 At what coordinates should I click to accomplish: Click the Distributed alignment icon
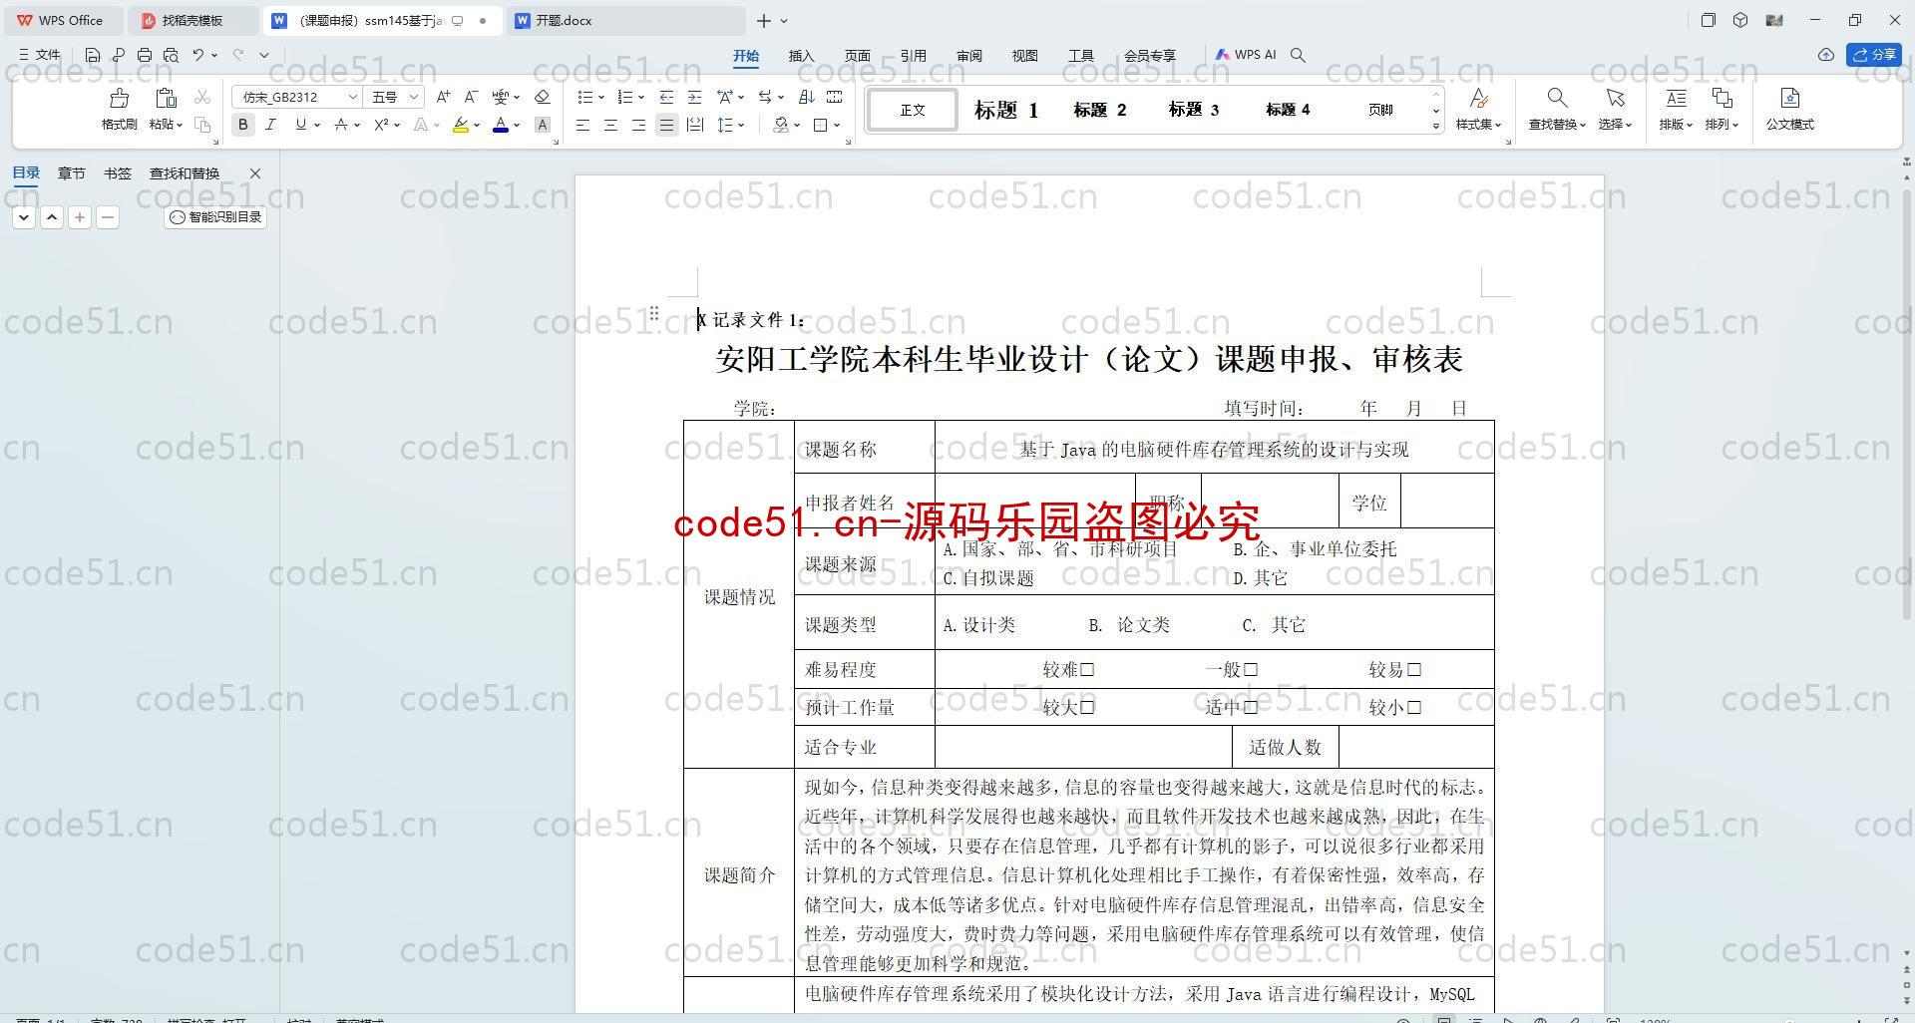(695, 125)
